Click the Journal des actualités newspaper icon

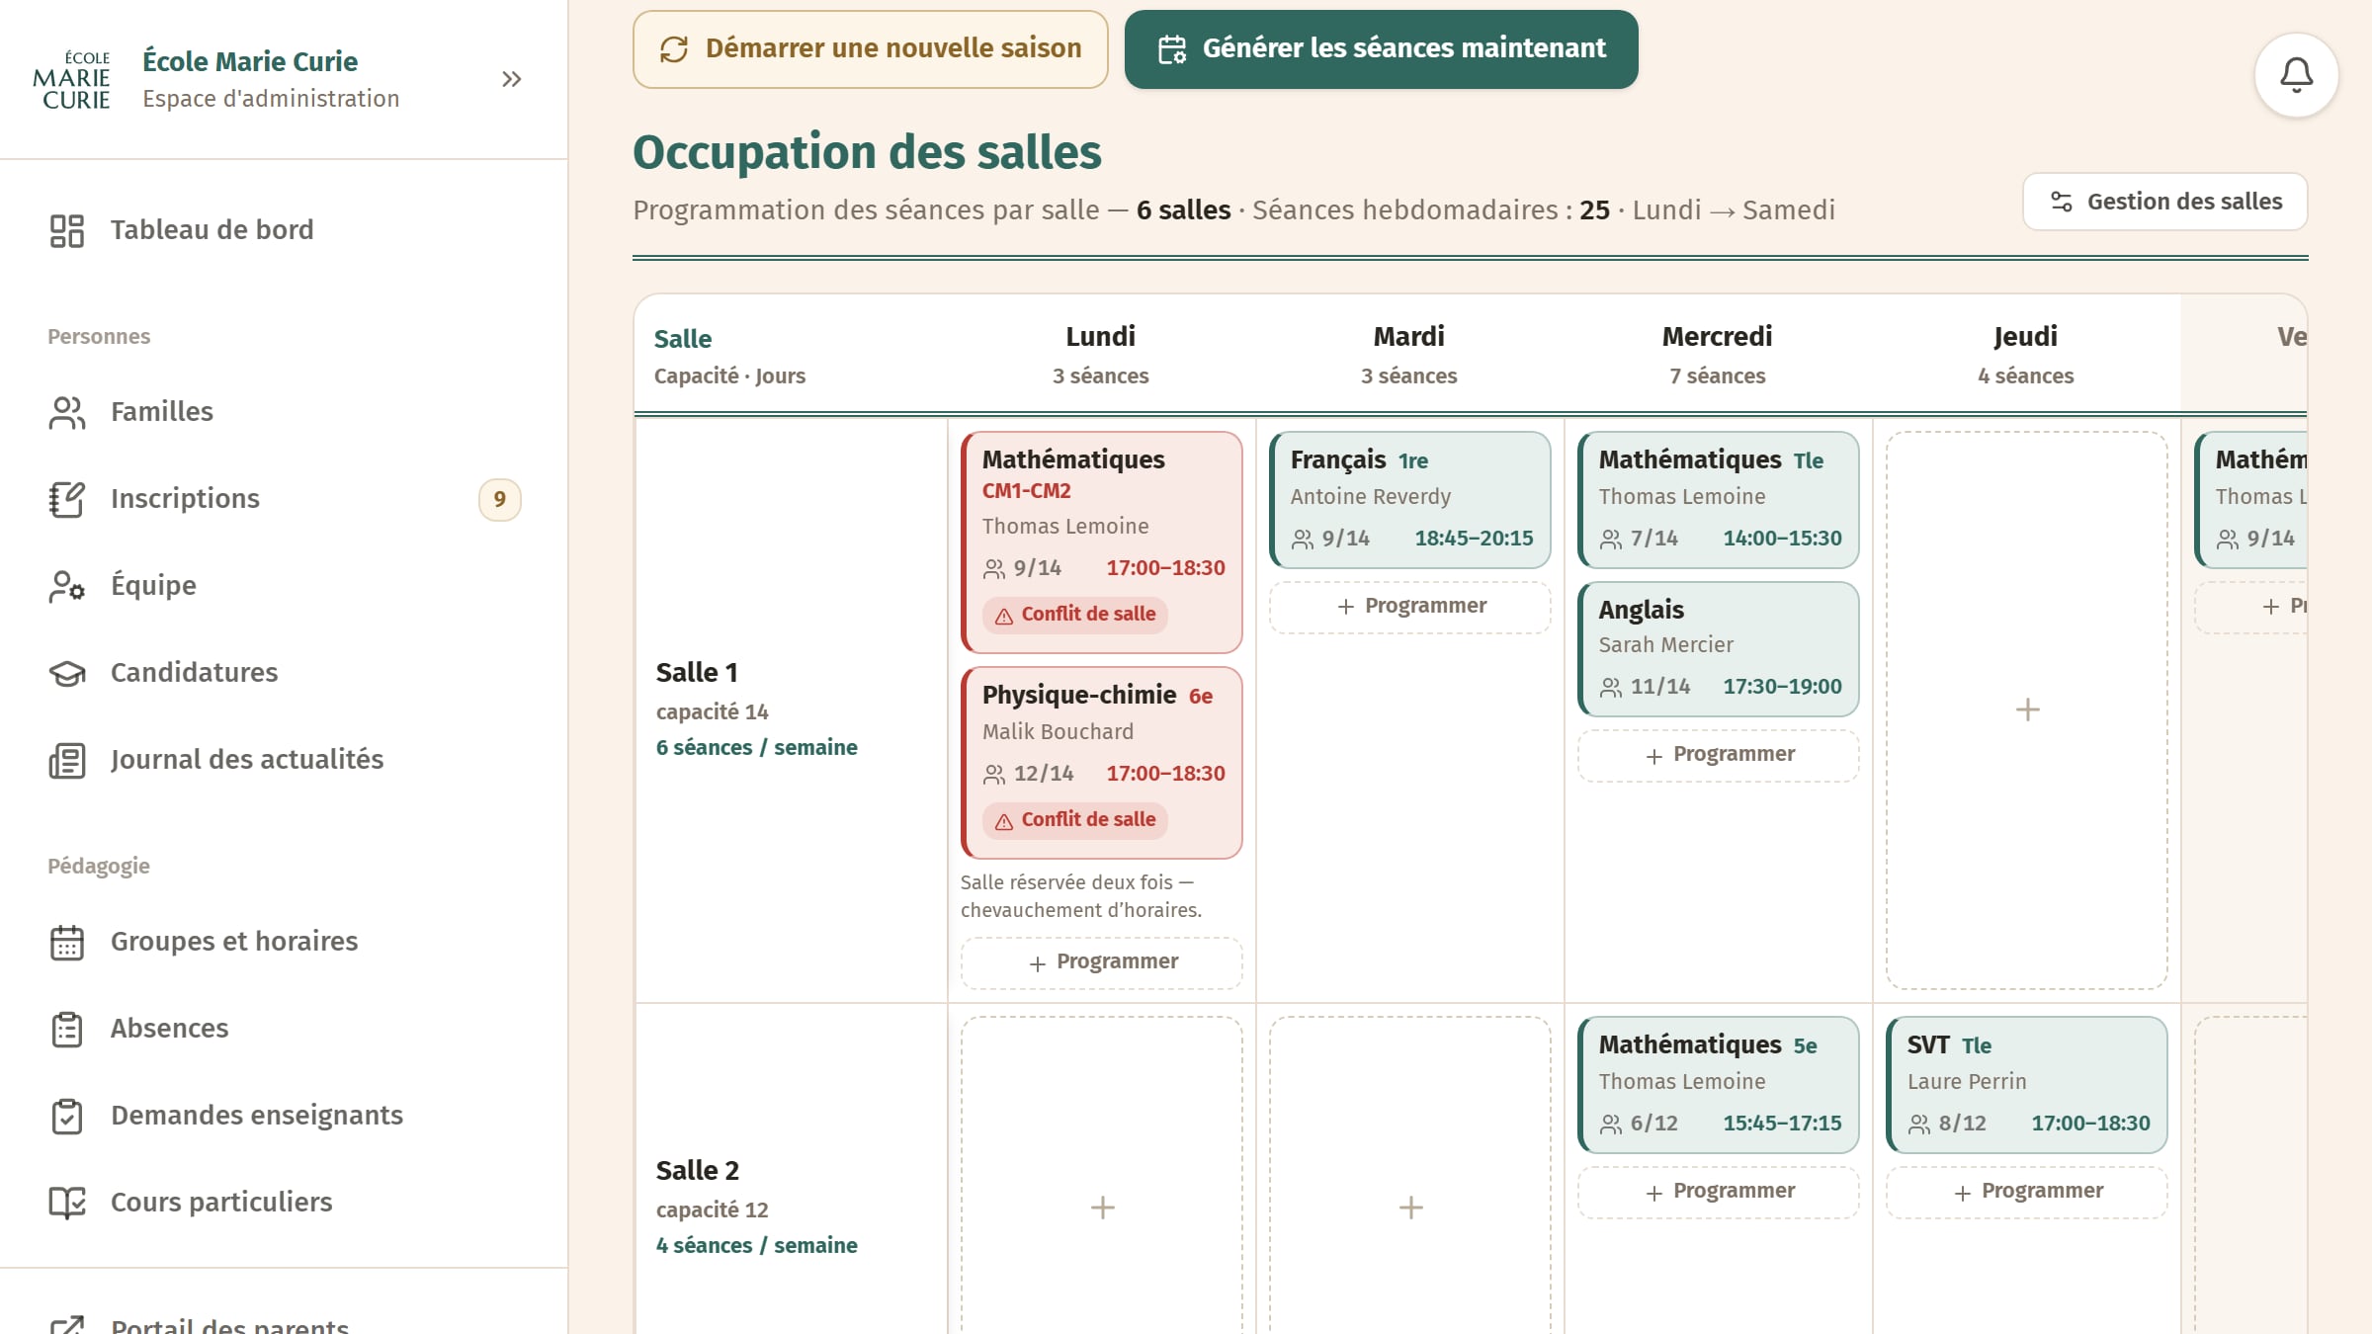(67, 760)
